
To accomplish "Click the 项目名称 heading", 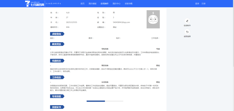I will (x=105, y=65).
